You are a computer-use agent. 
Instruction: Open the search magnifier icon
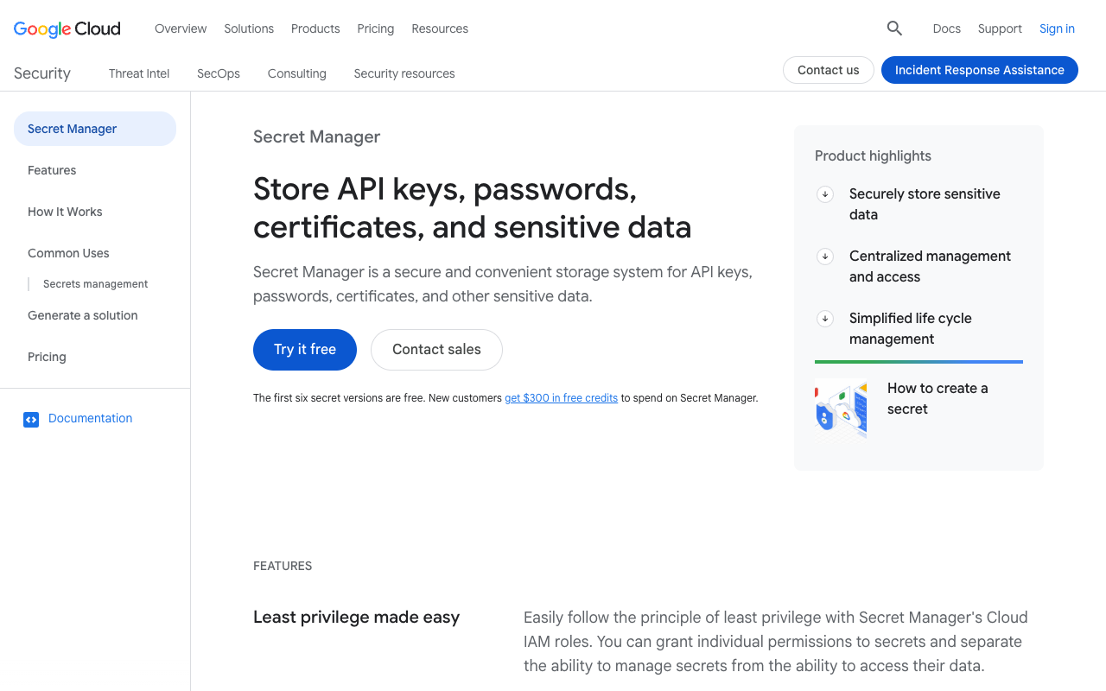click(x=894, y=29)
